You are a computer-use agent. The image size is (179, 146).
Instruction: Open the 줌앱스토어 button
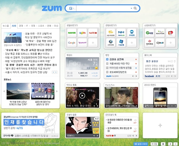click(141, 144)
